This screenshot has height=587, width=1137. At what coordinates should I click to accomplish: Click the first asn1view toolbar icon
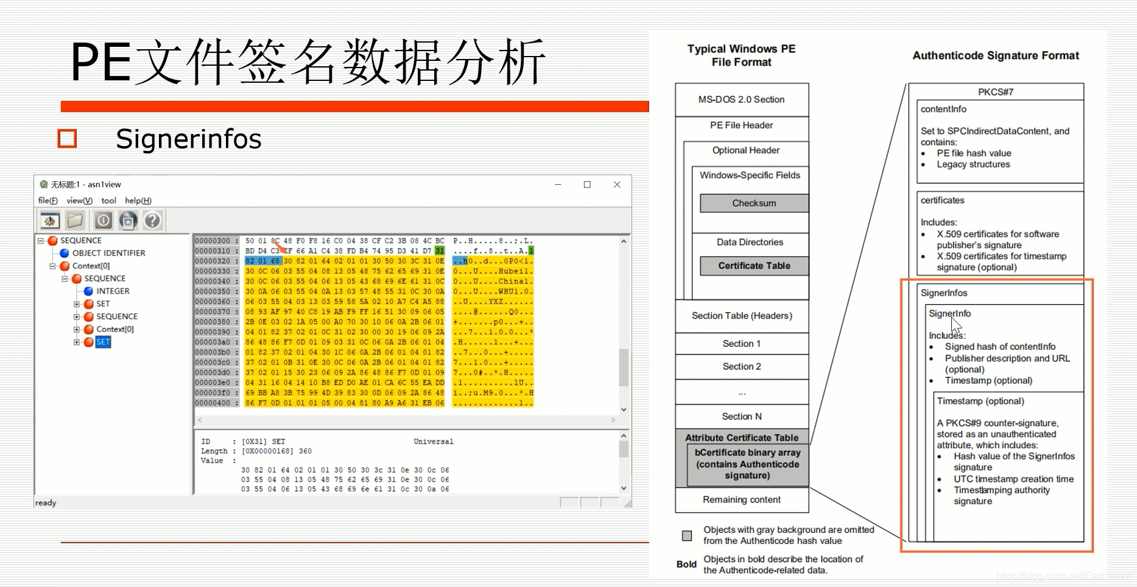pos(50,220)
